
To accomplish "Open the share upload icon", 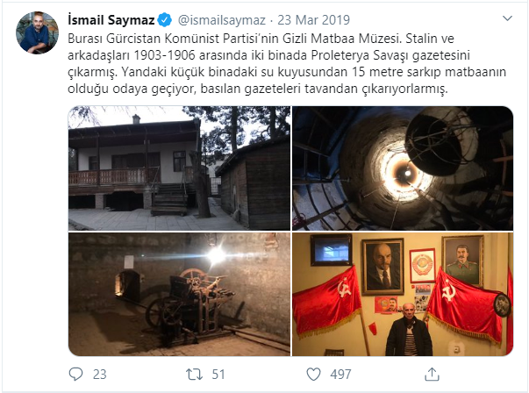I will 432,374.
